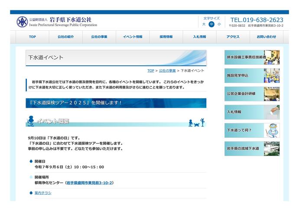Open 入札情報 in top navigation
Viewport: 299px width, 211px height.
[199, 37]
